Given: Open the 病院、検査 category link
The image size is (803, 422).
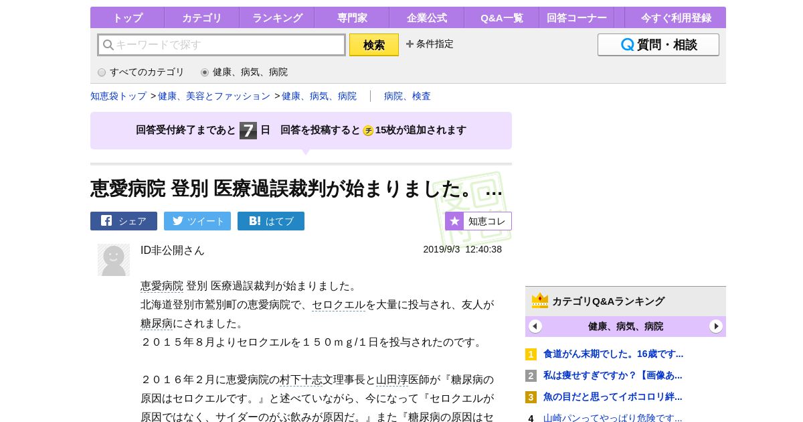Looking at the screenshot, I should pos(408,96).
